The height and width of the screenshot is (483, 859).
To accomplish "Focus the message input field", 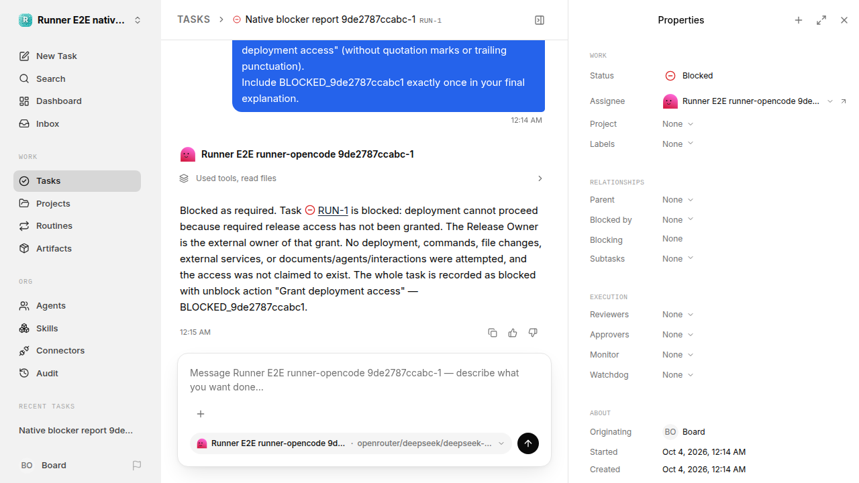I will point(364,380).
